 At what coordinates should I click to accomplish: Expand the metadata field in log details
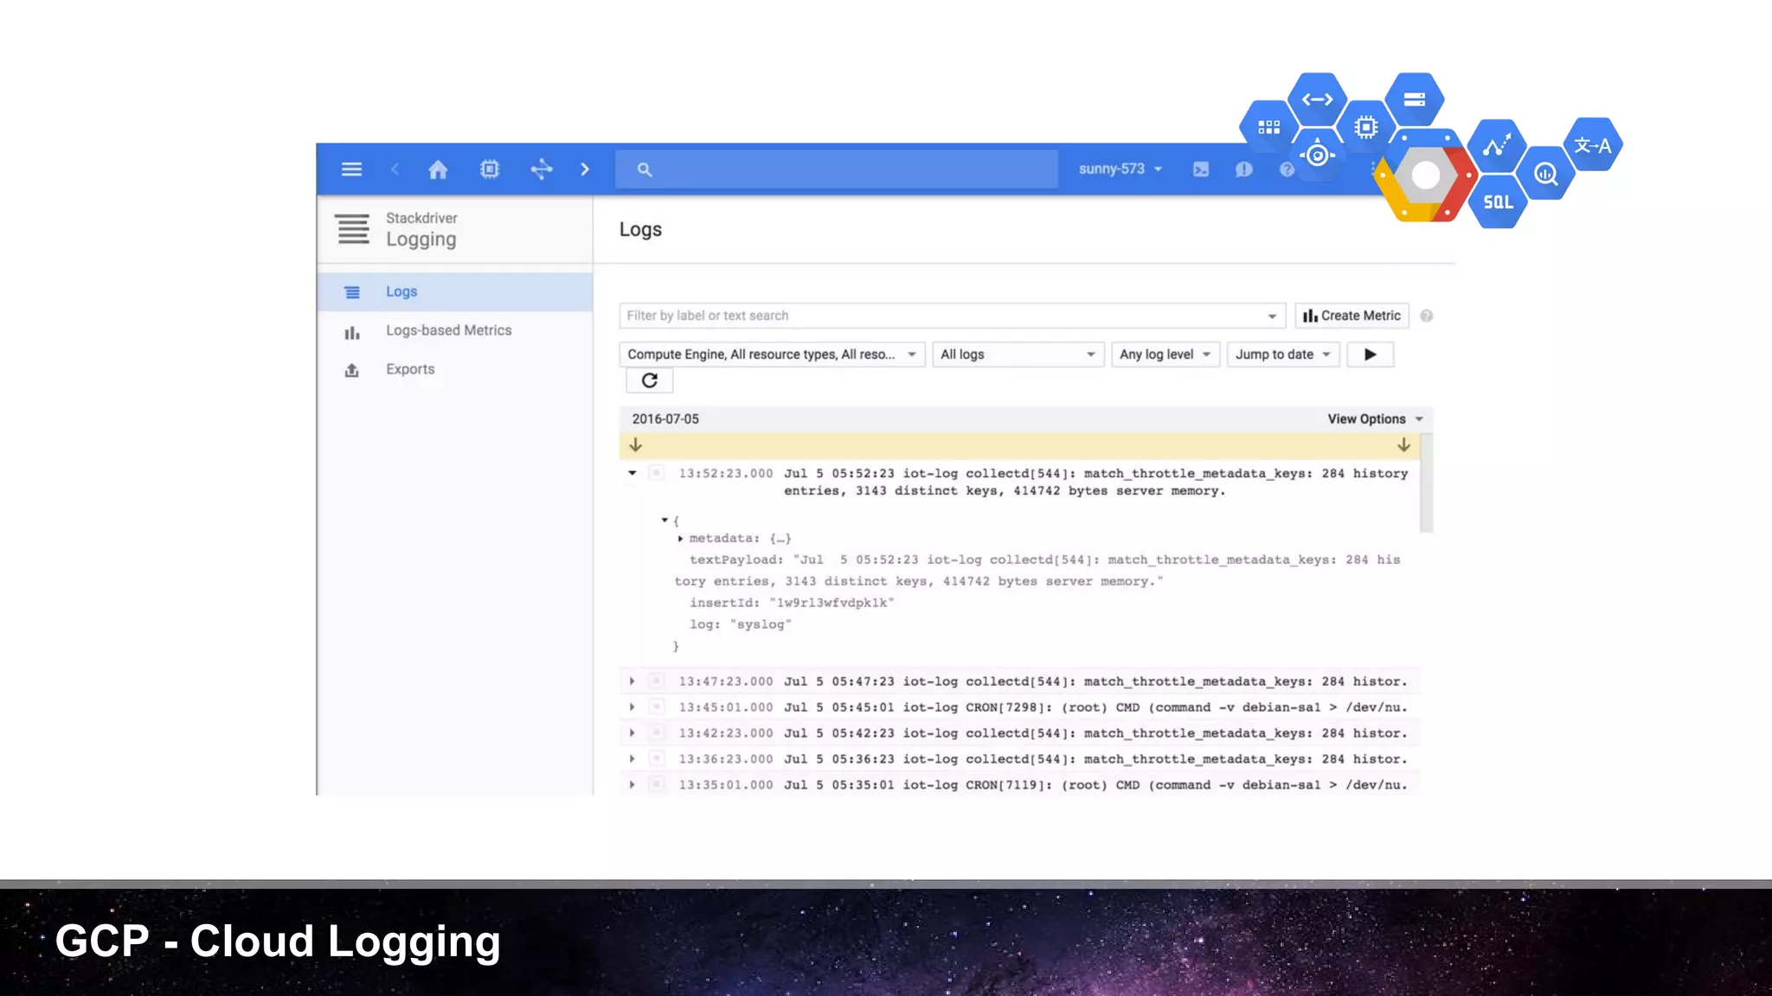click(x=681, y=539)
